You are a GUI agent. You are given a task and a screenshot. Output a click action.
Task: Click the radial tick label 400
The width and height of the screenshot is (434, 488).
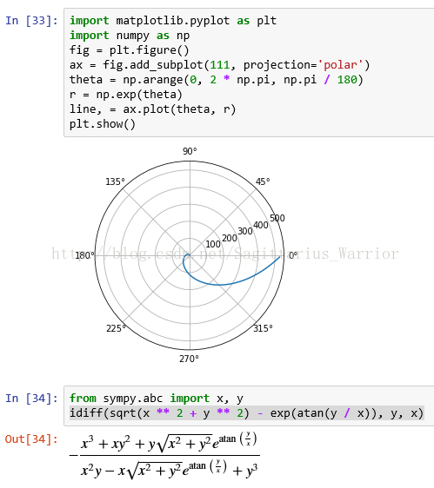(x=261, y=225)
